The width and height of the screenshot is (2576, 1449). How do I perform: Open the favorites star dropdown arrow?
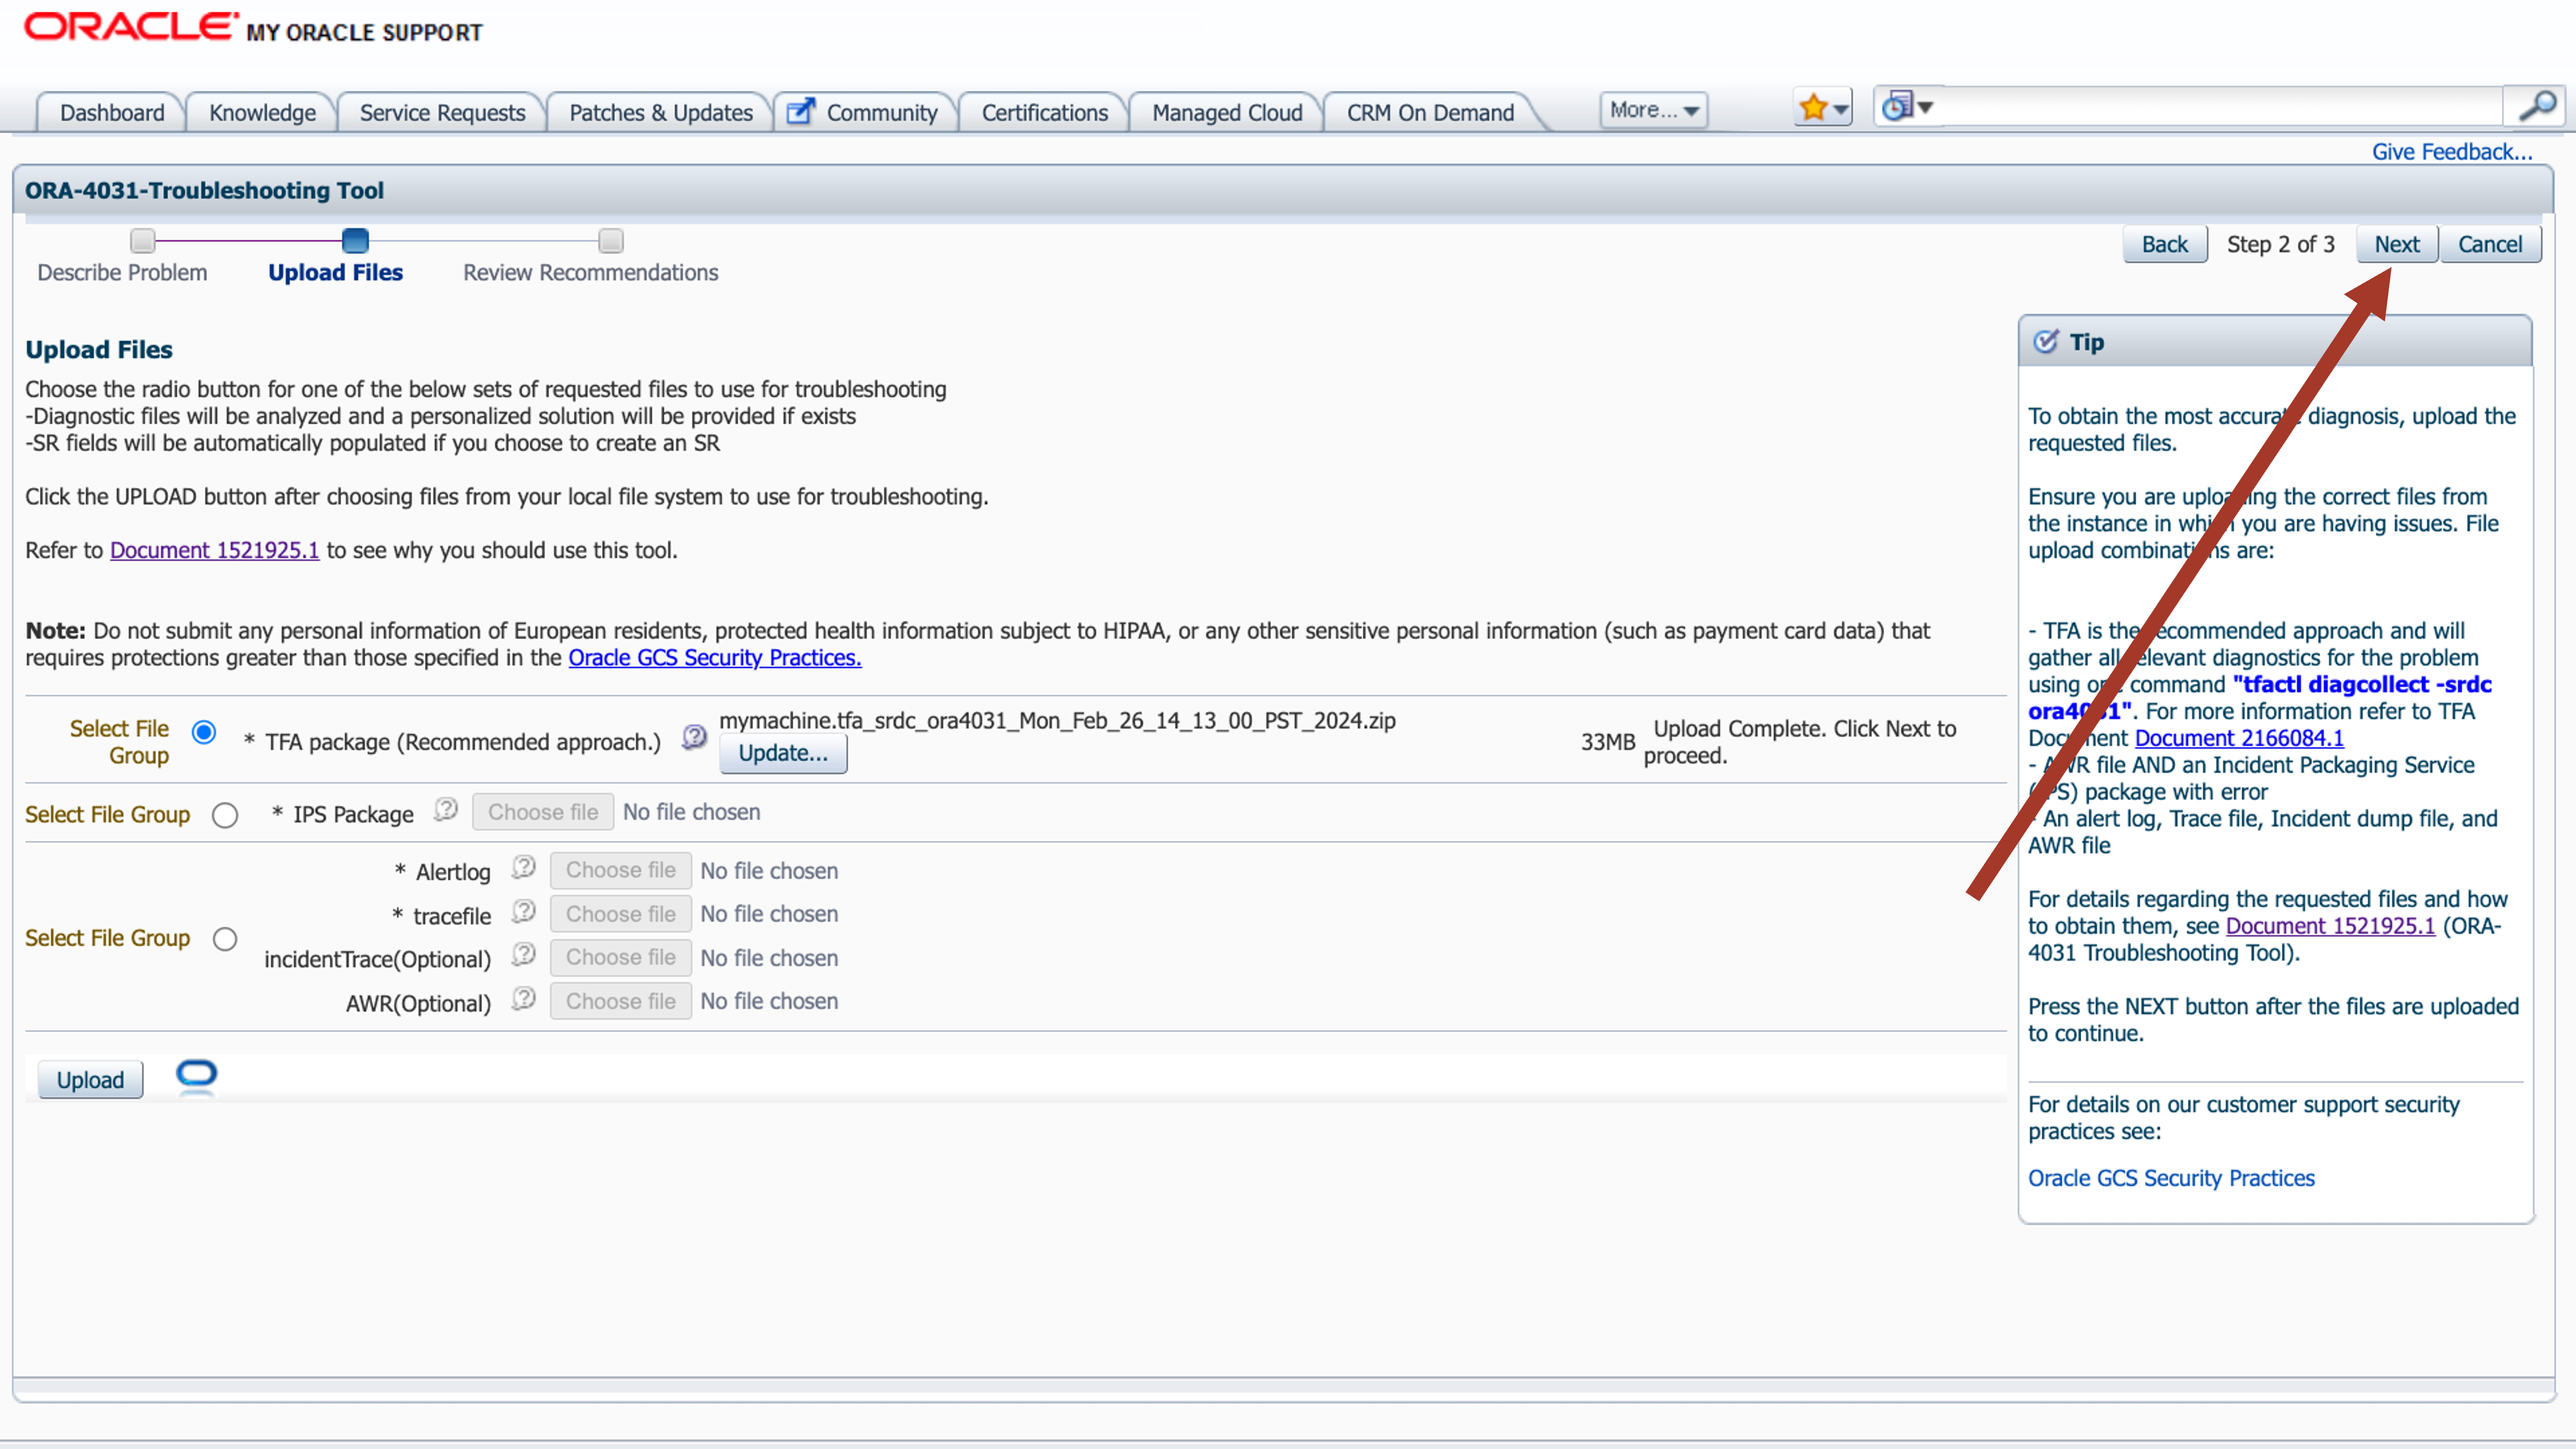[x=1841, y=109]
